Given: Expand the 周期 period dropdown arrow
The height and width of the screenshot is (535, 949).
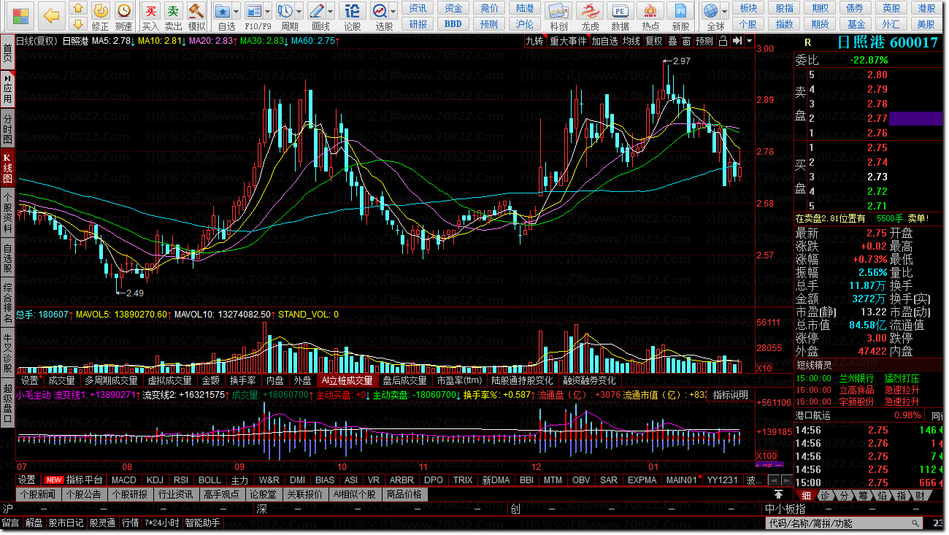Looking at the screenshot, I should pyautogui.click(x=299, y=12).
